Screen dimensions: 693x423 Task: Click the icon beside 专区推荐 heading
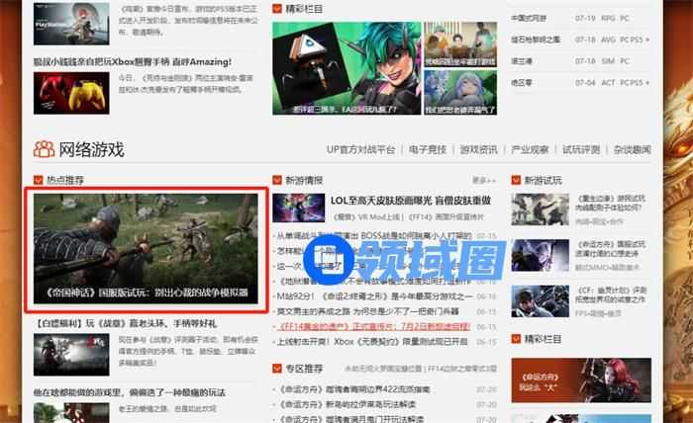(x=277, y=369)
